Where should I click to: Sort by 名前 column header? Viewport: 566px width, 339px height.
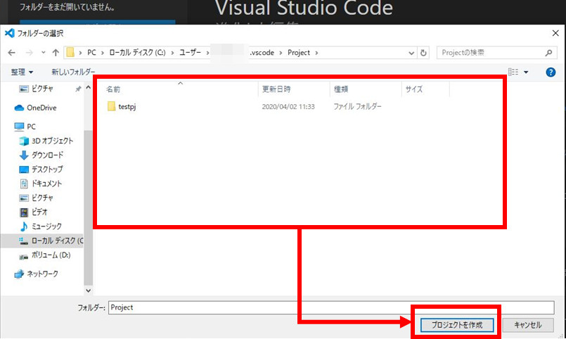tap(113, 89)
